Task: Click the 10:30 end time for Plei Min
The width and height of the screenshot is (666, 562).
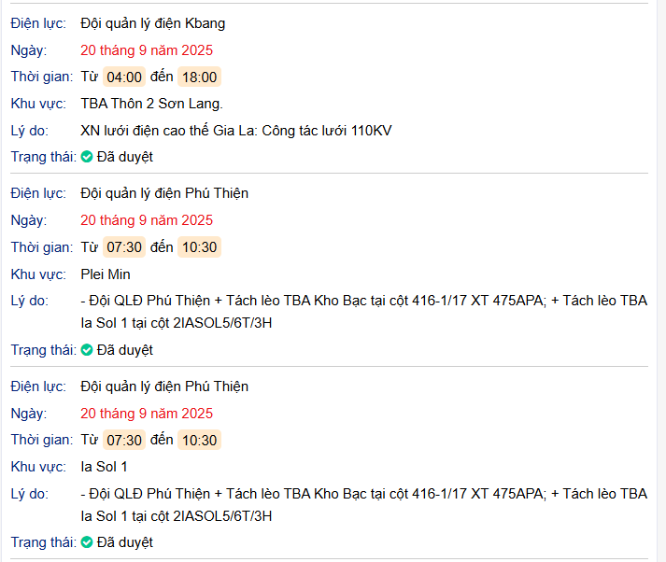Action: pyautogui.click(x=199, y=247)
